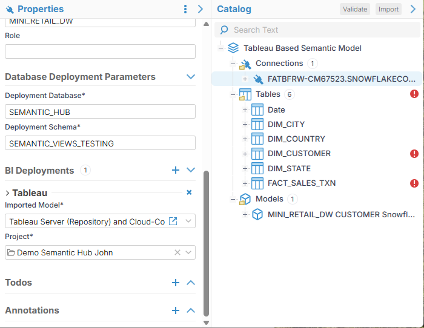Click the Validate button

(354, 9)
